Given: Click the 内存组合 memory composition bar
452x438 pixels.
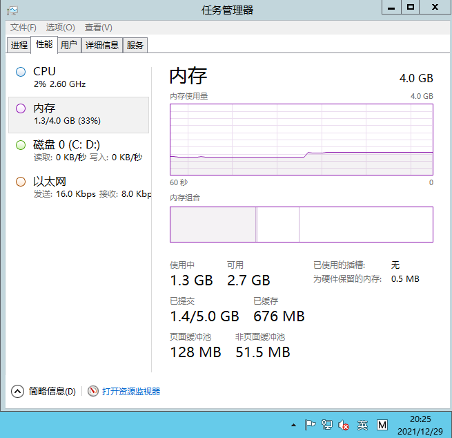Looking at the screenshot, I should click(301, 225).
